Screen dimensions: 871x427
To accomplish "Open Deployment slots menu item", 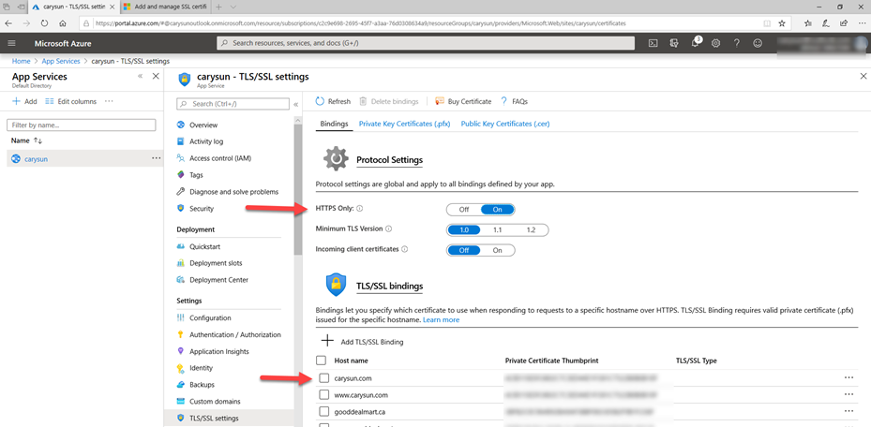I will click(x=216, y=263).
